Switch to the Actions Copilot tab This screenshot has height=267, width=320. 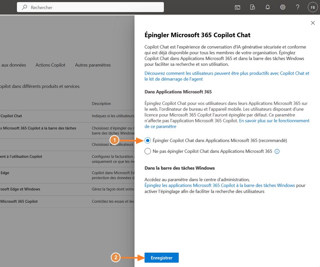[x=50, y=65]
